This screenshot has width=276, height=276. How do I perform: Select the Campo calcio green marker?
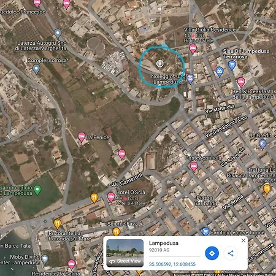pyautogui.click(x=37, y=190)
